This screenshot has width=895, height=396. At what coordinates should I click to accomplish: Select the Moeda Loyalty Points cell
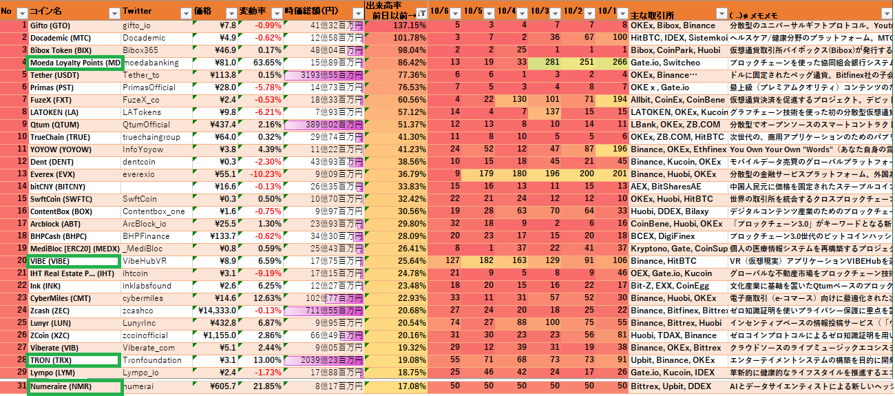pyautogui.click(x=74, y=63)
